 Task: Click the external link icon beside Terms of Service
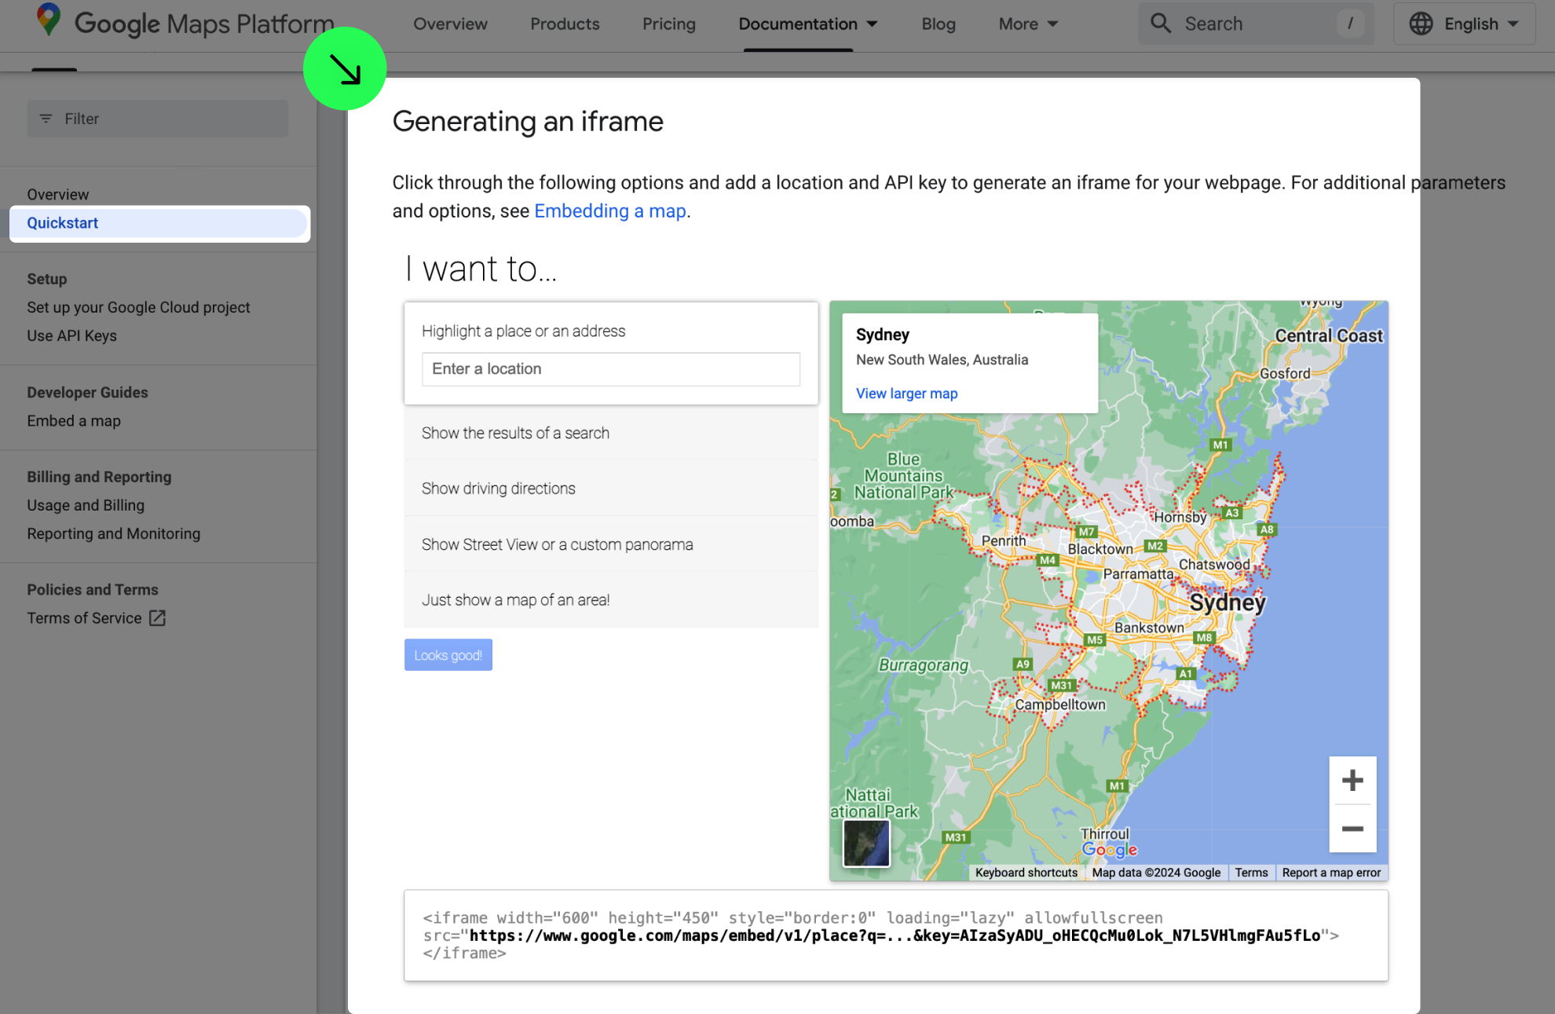pos(157,618)
